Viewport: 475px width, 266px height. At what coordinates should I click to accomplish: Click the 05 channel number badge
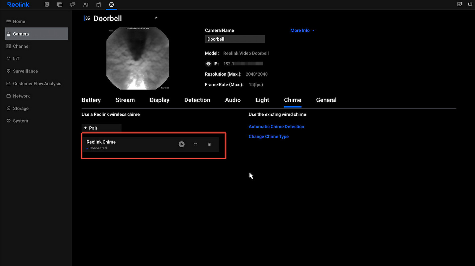(x=87, y=18)
